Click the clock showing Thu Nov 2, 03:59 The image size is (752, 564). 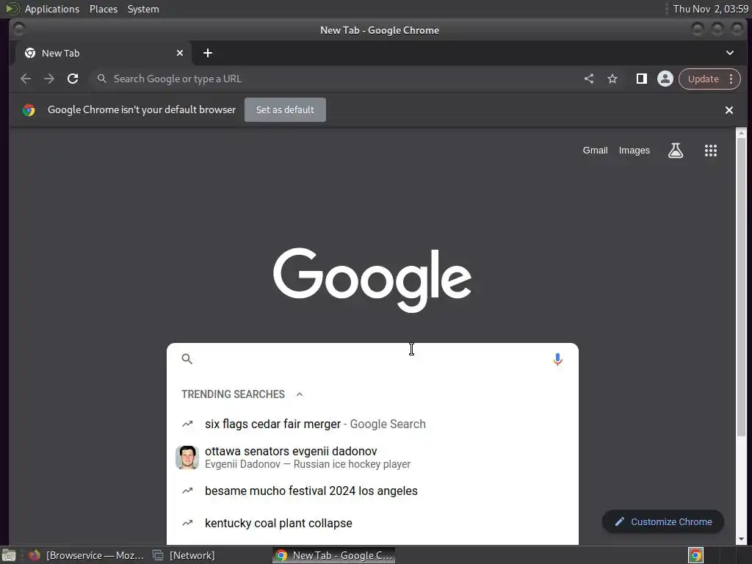click(x=710, y=9)
